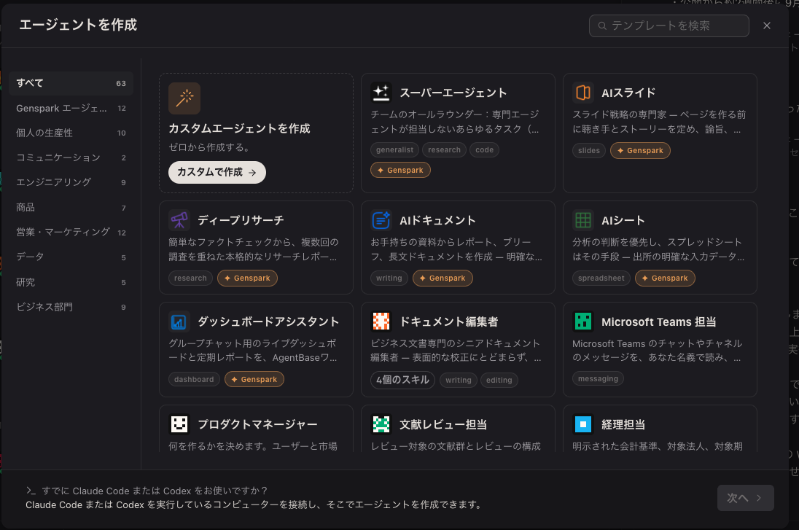Click the Genspark badge on ディープリサーチ
Screen dimensions: 799x530
point(247,278)
